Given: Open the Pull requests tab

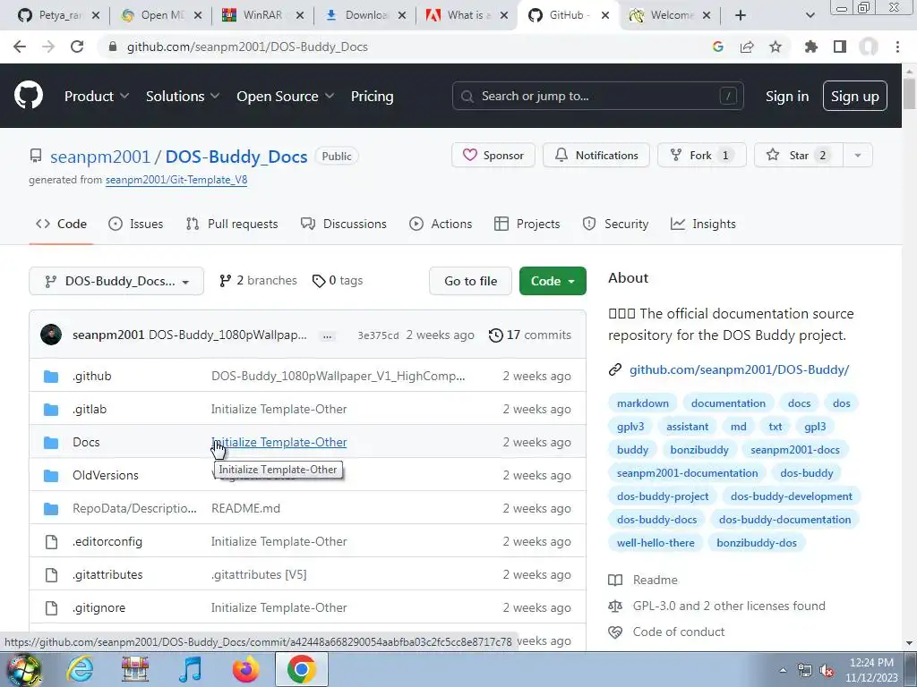Looking at the screenshot, I should point(232,224).
